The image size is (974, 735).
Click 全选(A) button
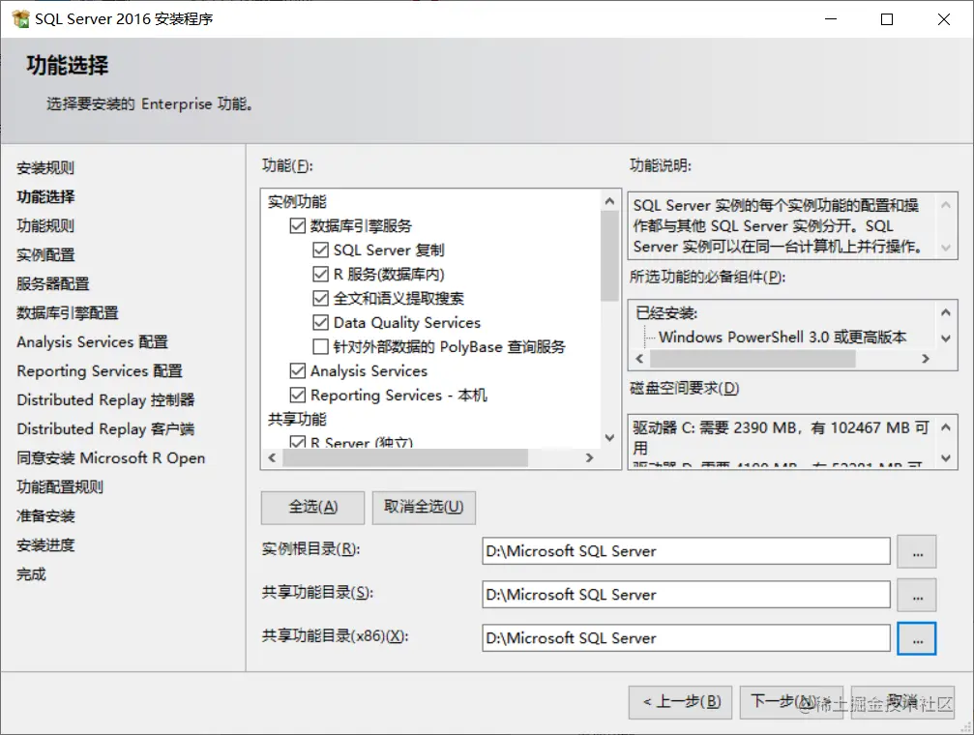312,508
